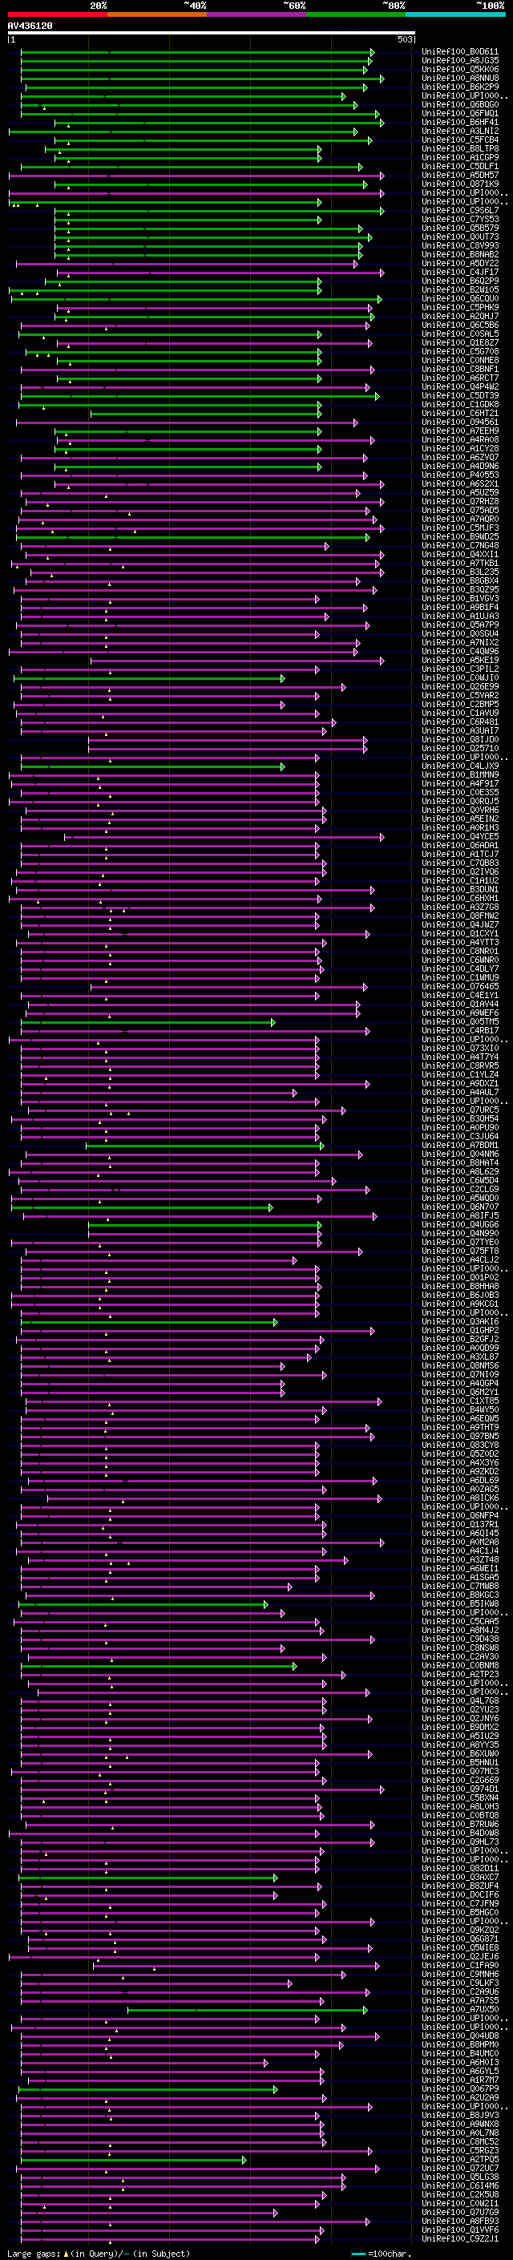Click the UniRef100_B8LTP8 subject name
The image size is (513, 2260).
pos(460,149)
